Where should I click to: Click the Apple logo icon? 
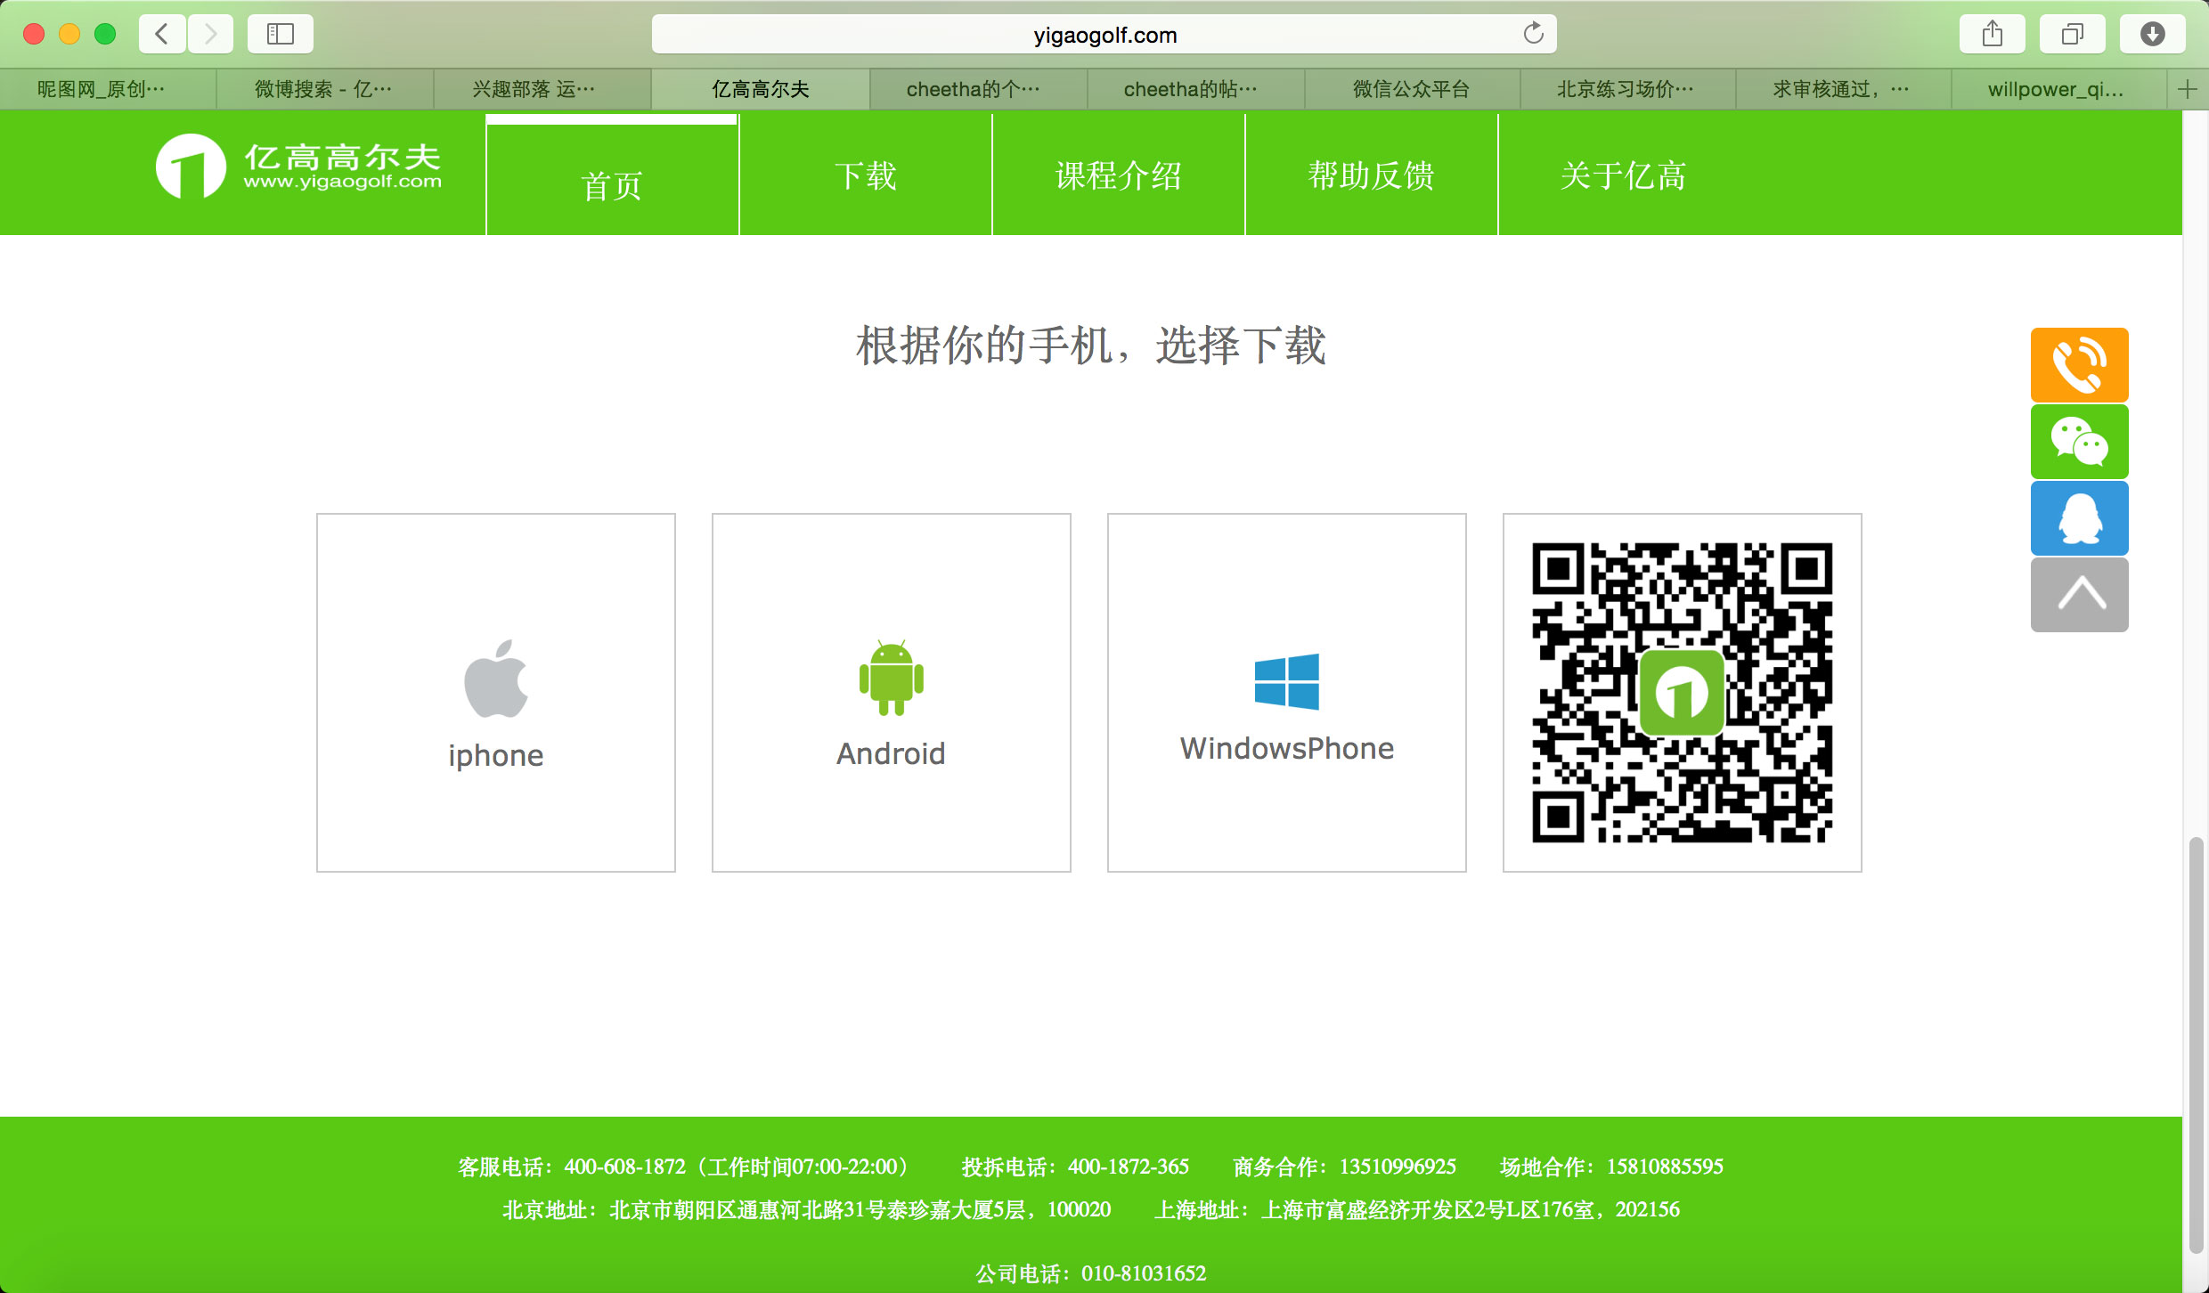point(496,679)
